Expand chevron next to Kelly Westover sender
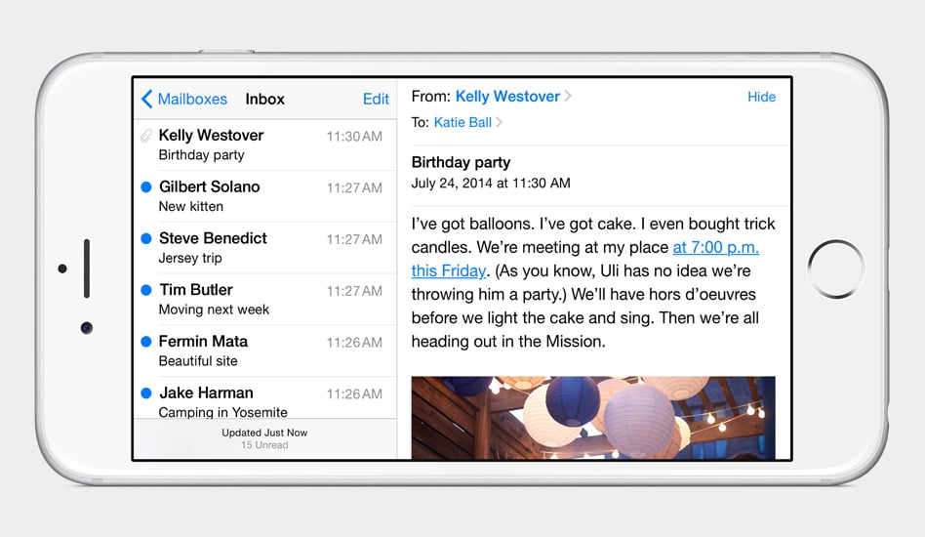925x537 pixels. tap(568, 97)
